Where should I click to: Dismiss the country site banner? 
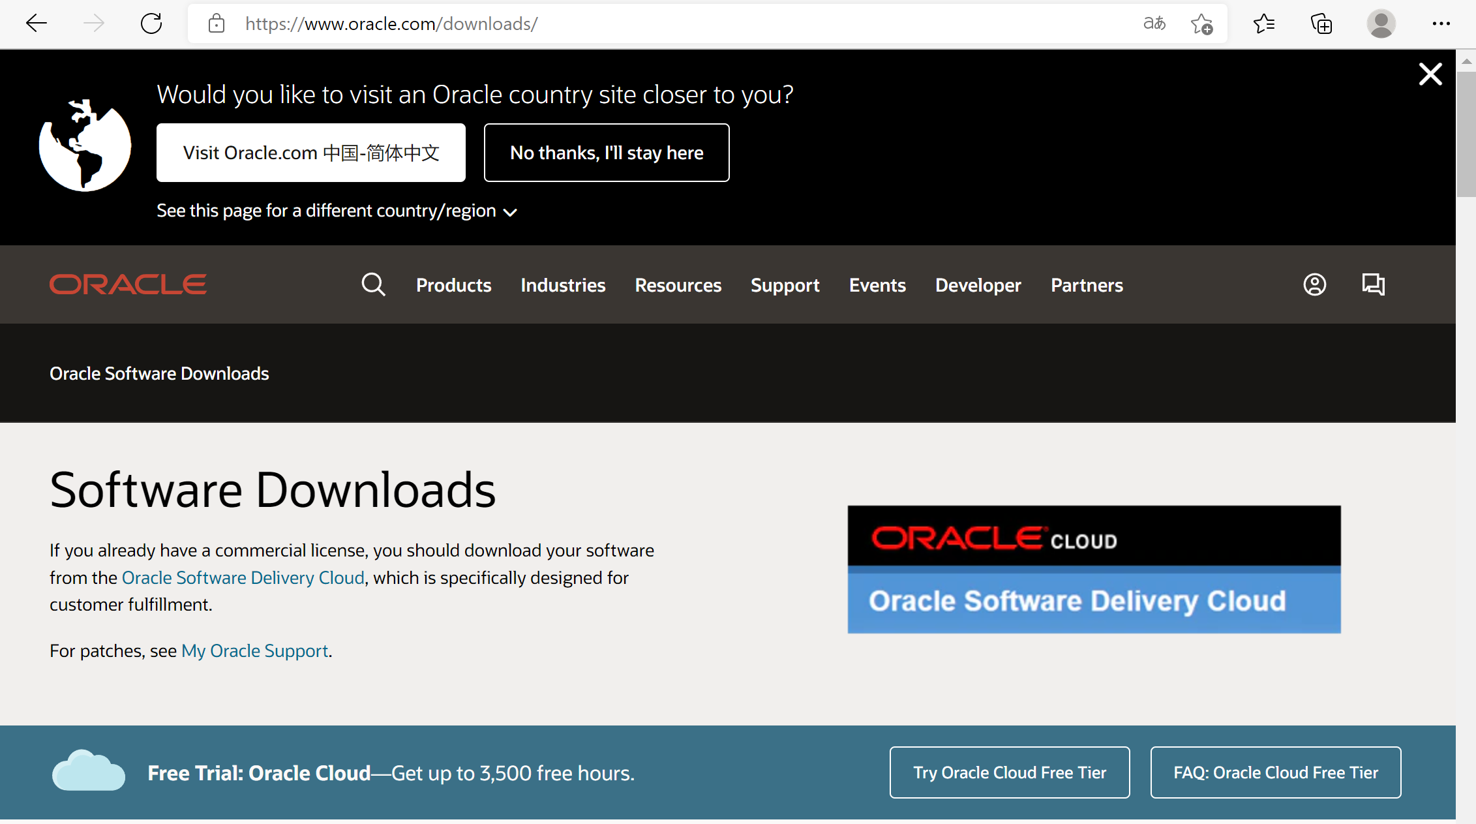coord(1430,74)
